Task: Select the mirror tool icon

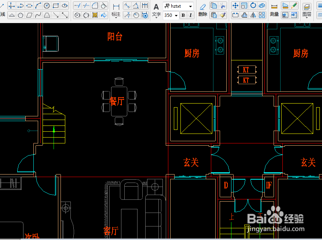Action: 253,15
